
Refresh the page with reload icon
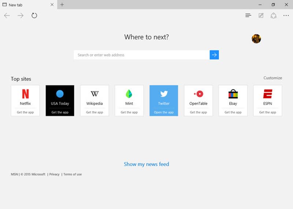(34, 15)
